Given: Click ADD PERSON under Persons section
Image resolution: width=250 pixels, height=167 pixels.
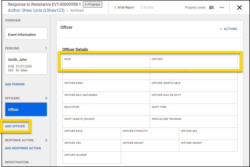Looking at the screenshot, I should coord(15,84).
